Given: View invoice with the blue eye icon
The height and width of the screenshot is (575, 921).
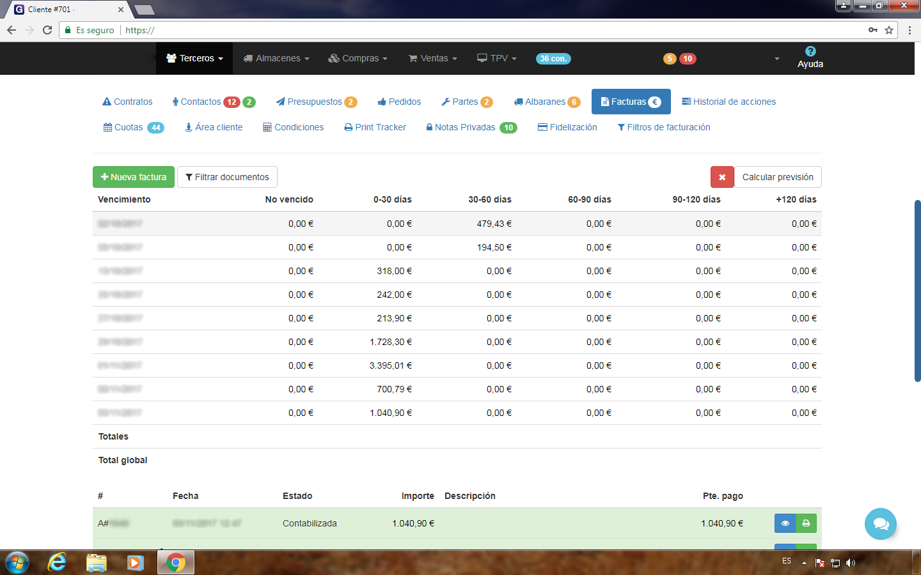Looking at the screenshot, I should pos(785,523).
